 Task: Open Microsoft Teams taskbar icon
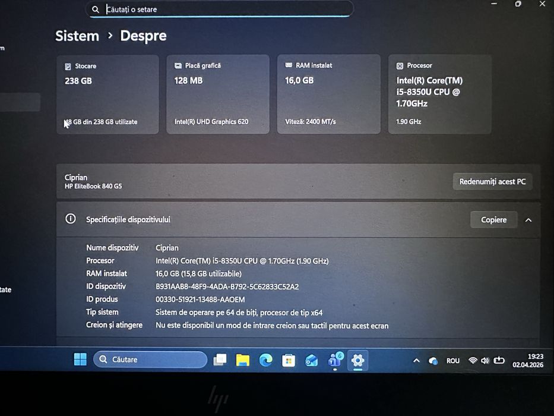point(334,361)
